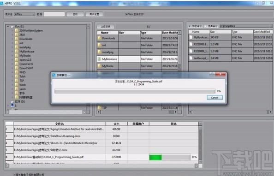Click the encryption dialog title icon
Screen dimensions: 274x176
pos(54,75)
